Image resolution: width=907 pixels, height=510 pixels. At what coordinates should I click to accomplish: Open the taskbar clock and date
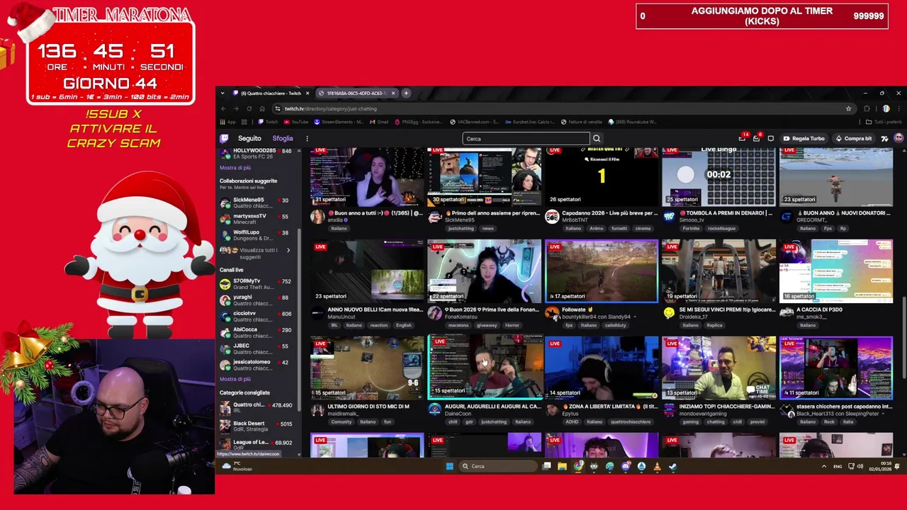pos(882,466)
